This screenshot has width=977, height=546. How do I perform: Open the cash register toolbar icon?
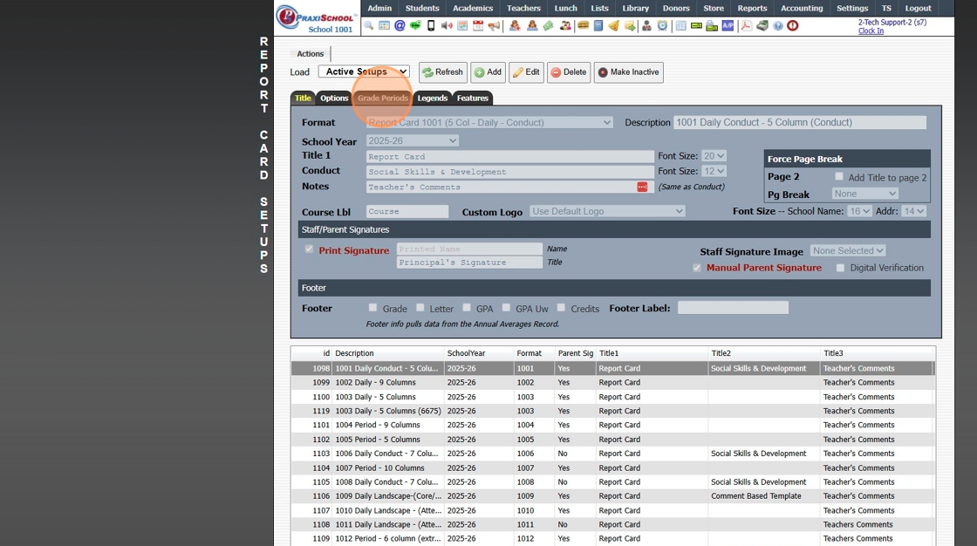point(762,25)
